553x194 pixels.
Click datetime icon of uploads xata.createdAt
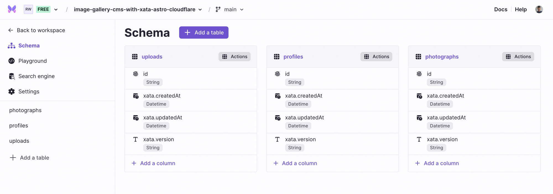click(x=136, y=96)
